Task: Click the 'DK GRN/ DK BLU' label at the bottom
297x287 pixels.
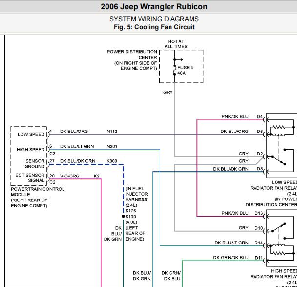Action: coord(171,276)
